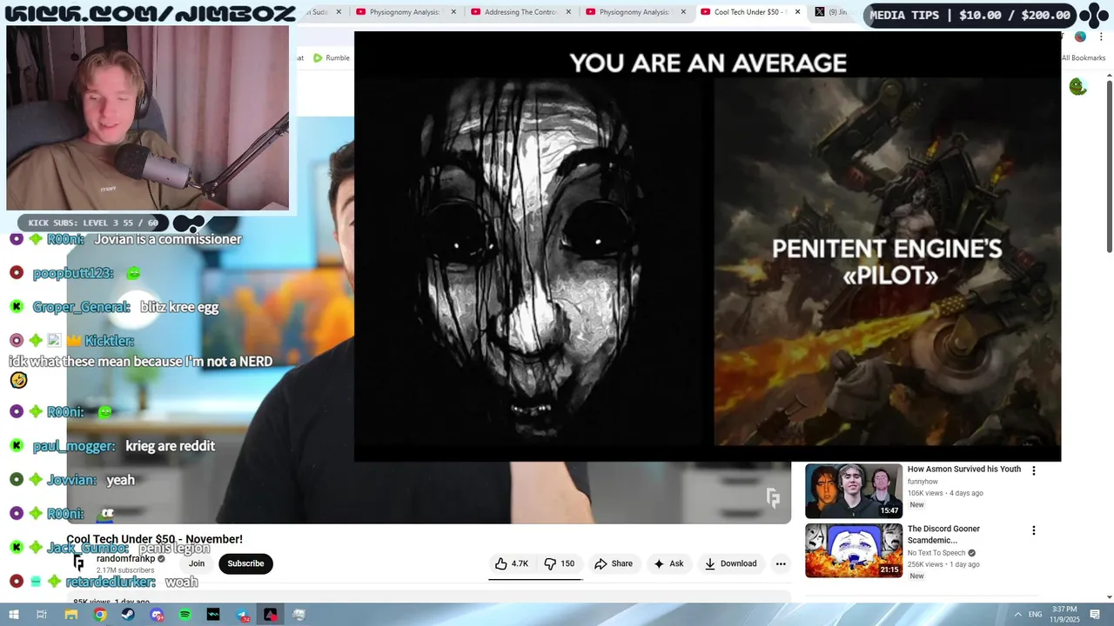Open the Chrome profile avatar
The image size is (1114, 626).
pyautogui.click(x=1080, y=37)
